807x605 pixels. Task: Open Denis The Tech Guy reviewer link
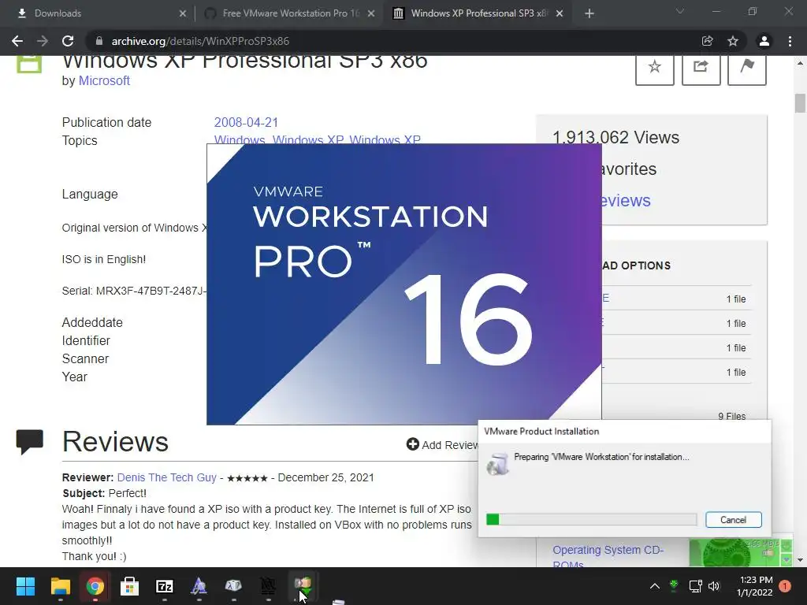(x=167, y=477)
